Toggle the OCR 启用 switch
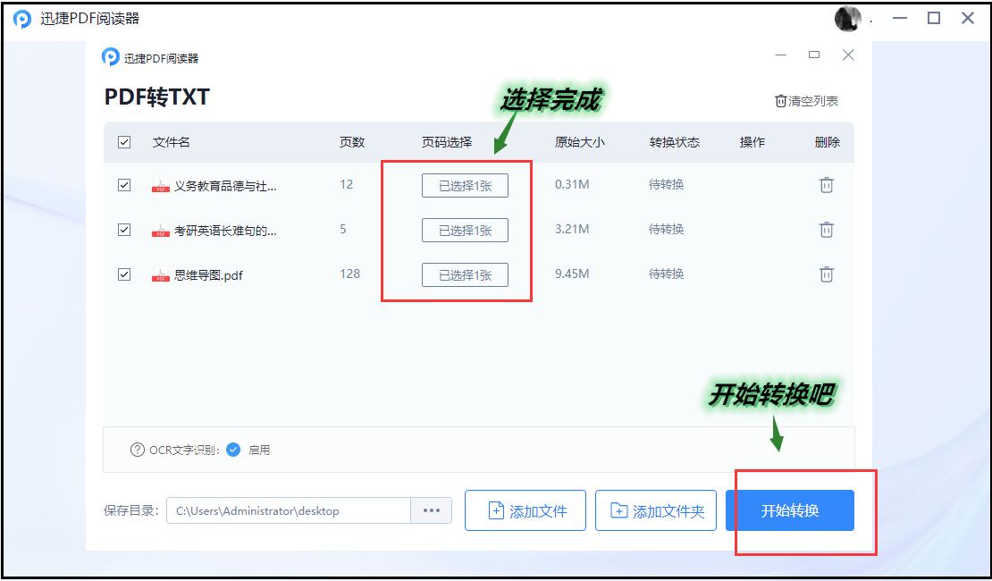 coord(234,450)
